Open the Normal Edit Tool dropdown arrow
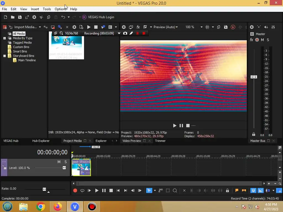This screenshot has height=212, width=283. tap(155, 190)
